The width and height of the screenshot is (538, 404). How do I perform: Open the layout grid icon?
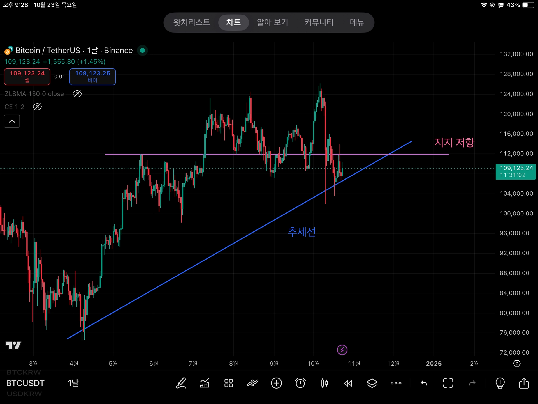coord(229,383)
